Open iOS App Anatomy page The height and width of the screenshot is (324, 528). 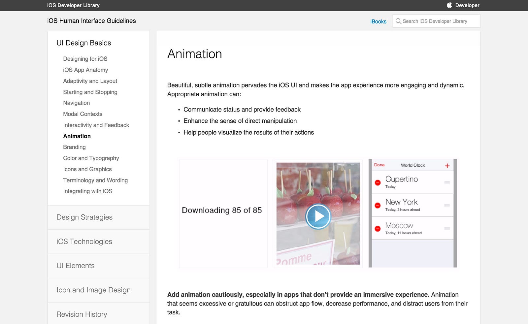pyautogui.click(x=85, y=70)
